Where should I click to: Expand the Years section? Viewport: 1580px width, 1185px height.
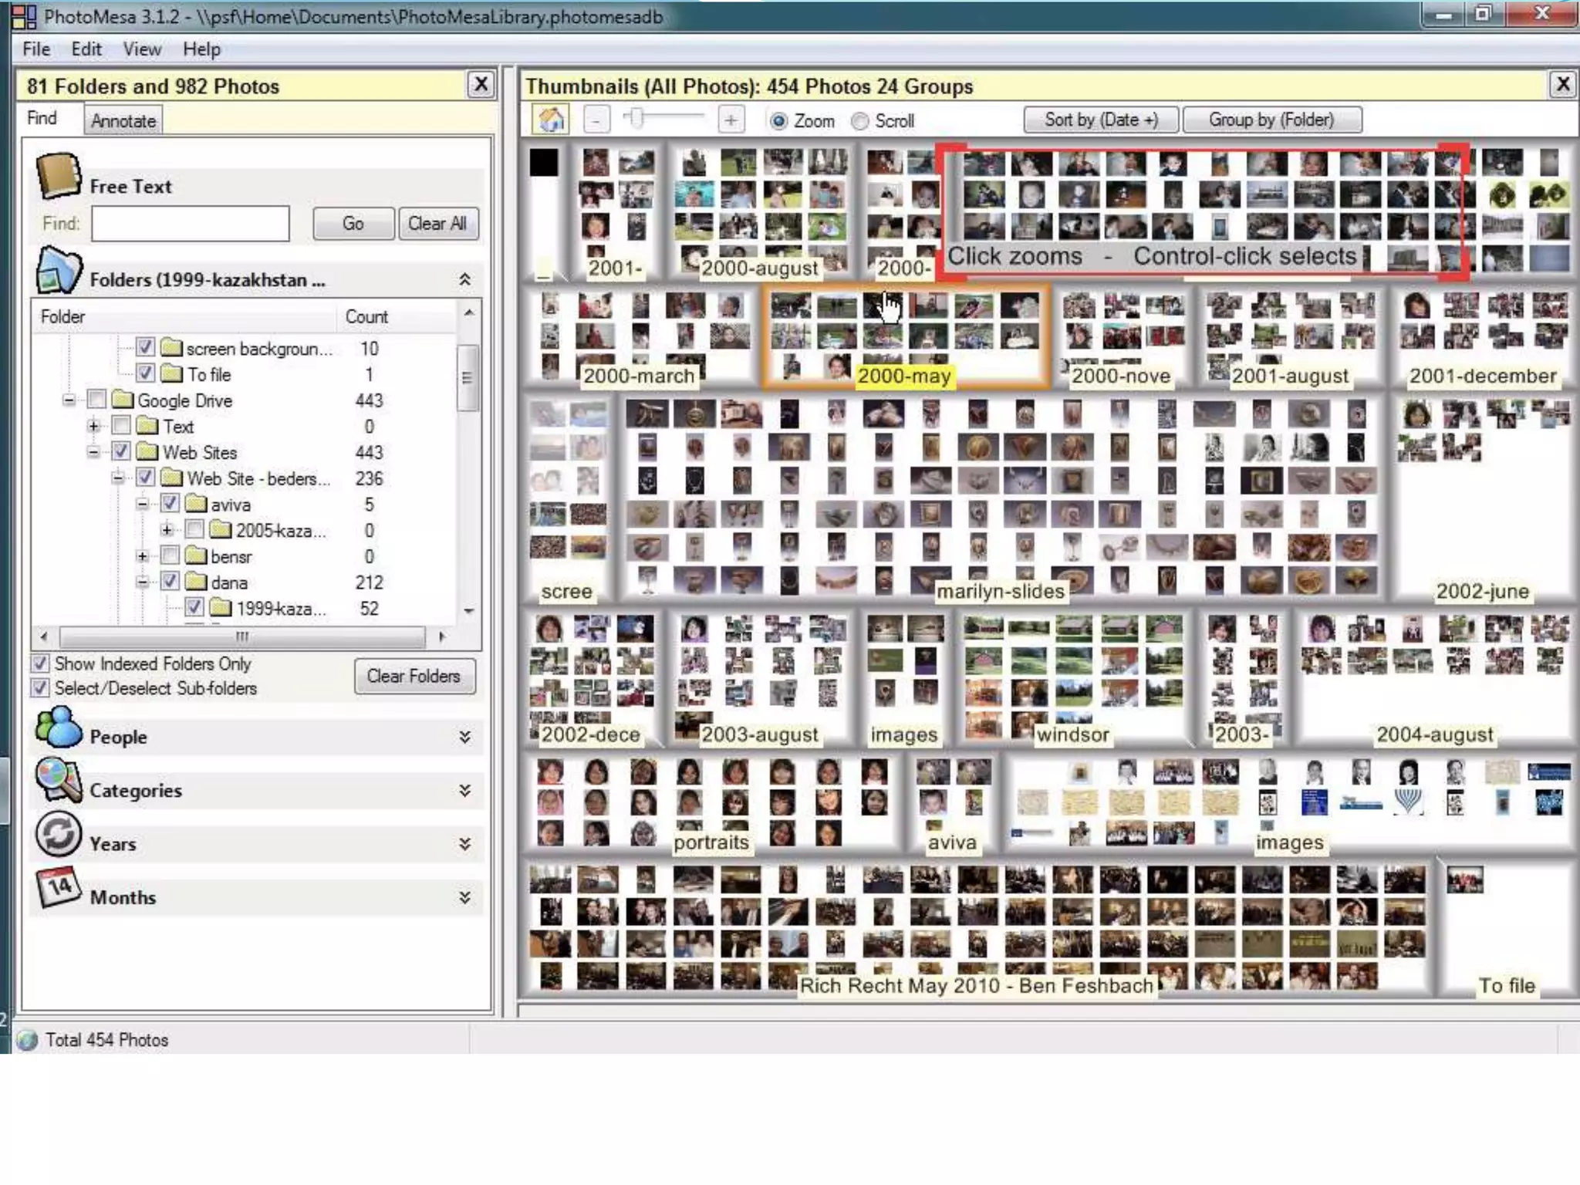pyautogui.click(x=464, y=843)
